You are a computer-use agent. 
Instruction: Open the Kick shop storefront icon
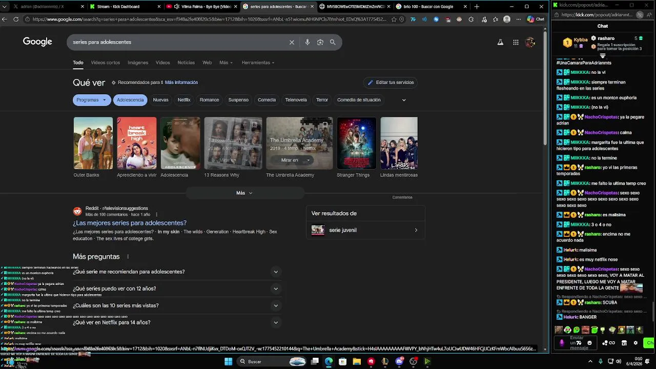(x=624, y=343)
